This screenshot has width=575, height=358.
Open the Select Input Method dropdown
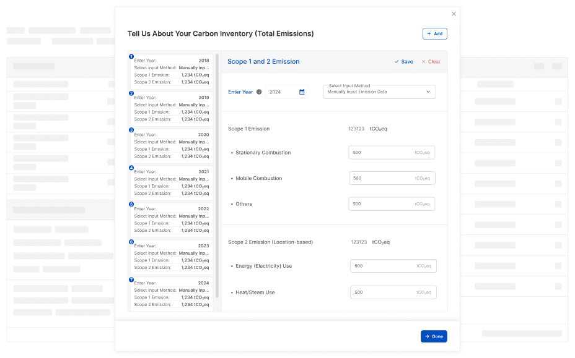tap(379, 92)
